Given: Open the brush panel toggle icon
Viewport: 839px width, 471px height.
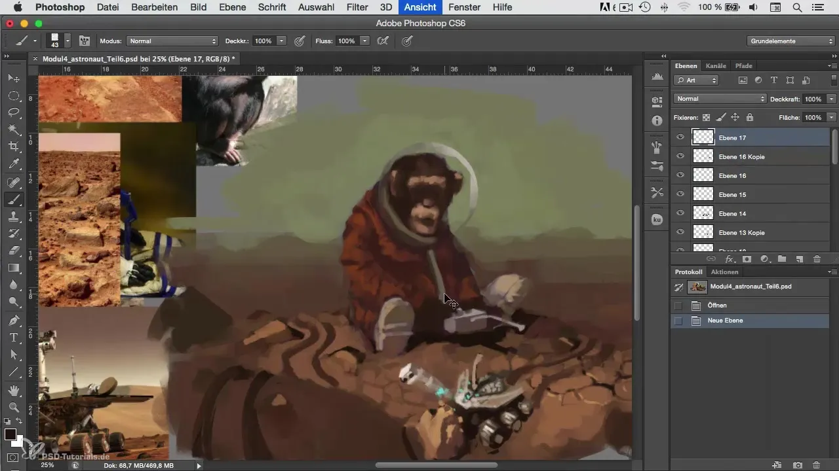Looking at the screenshot, I should tap(85, 41).
